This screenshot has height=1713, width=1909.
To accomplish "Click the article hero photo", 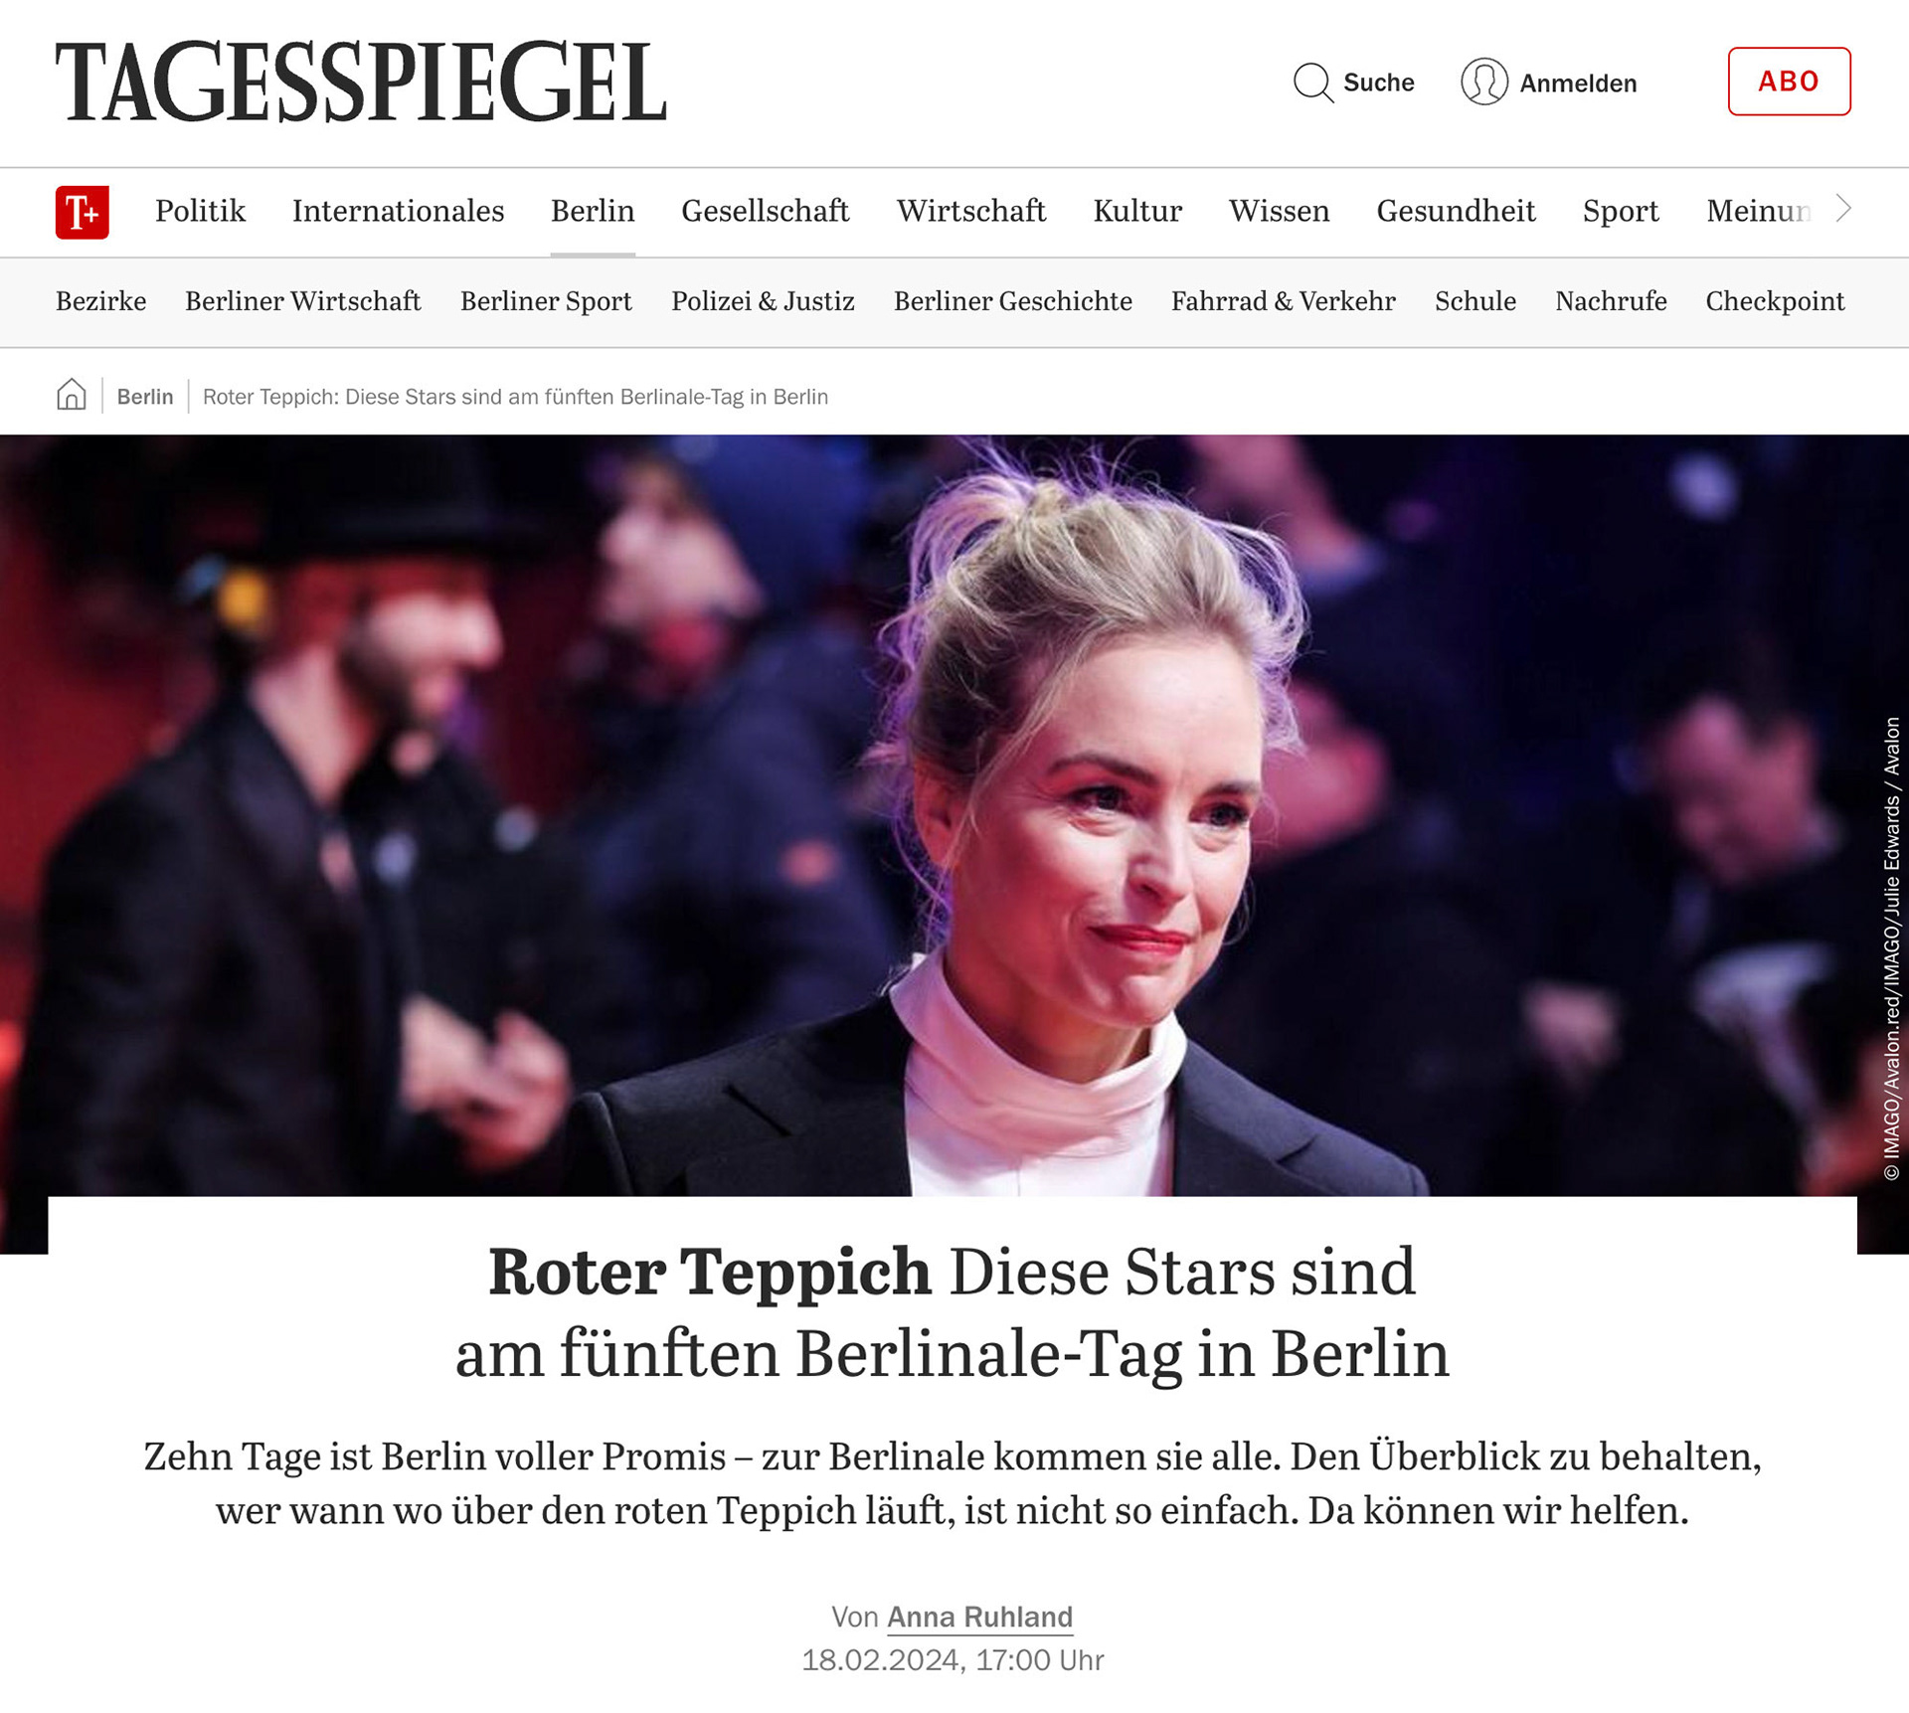I will 954,815.
